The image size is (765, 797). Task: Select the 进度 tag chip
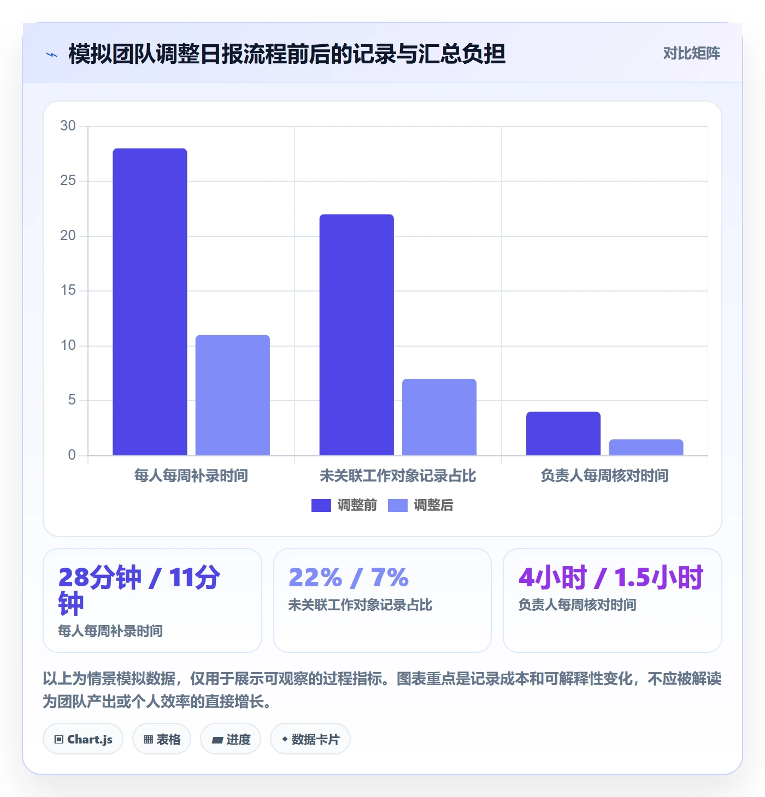coord(231,739)
